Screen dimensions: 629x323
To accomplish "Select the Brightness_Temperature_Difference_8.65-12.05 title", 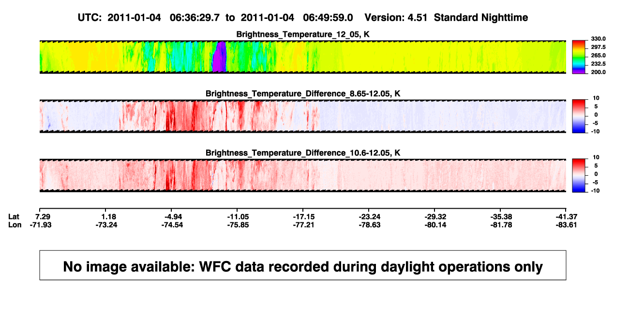I will coord(303,93).
